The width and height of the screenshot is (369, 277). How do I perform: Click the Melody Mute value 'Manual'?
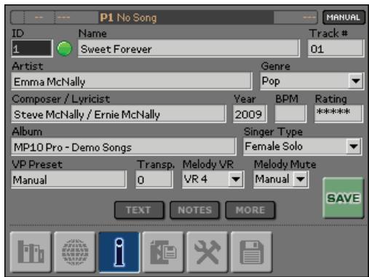coord(273,180)
